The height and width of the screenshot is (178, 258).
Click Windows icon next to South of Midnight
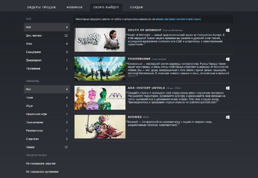point(228,30)
